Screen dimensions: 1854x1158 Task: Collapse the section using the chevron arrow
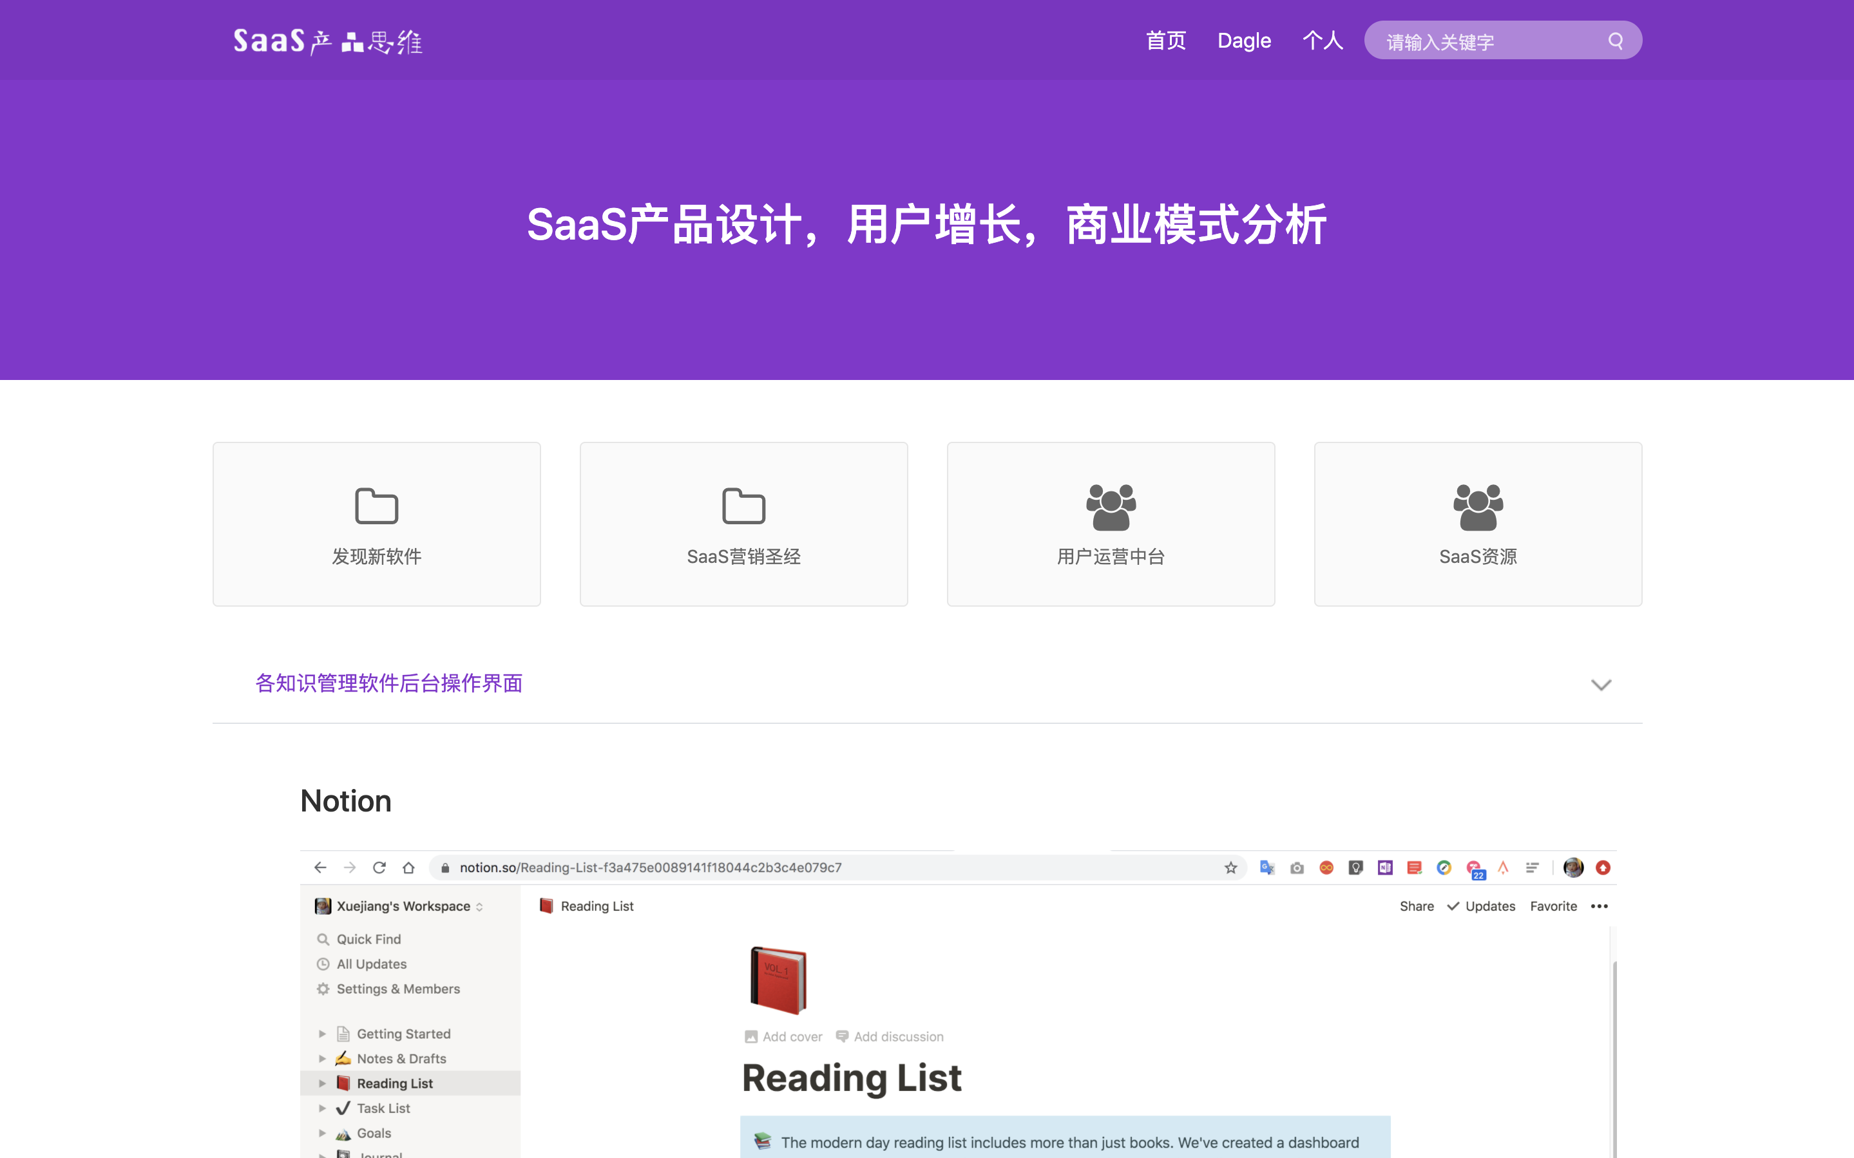tap(1601, 684)
